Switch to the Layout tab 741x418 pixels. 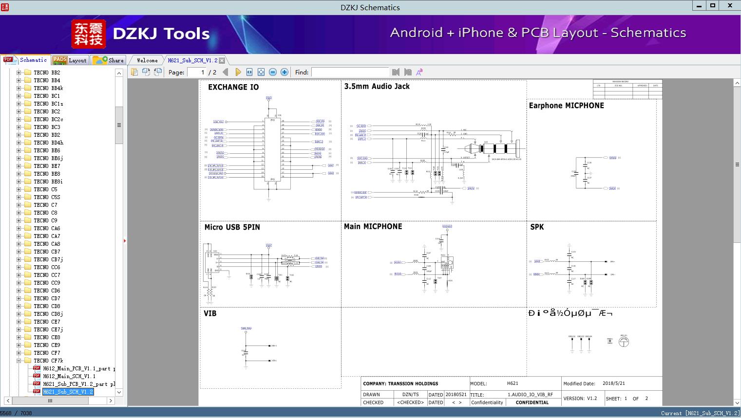pyautogui.click(x=70, y=60)
